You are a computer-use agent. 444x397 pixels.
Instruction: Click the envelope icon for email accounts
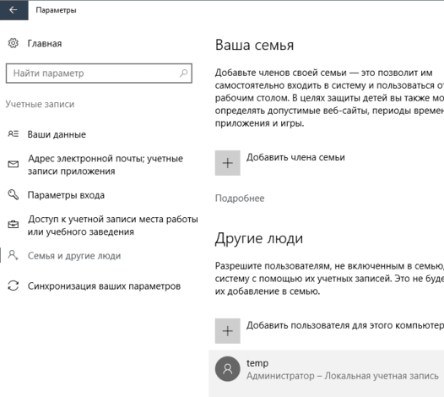[x=13, y=165]
